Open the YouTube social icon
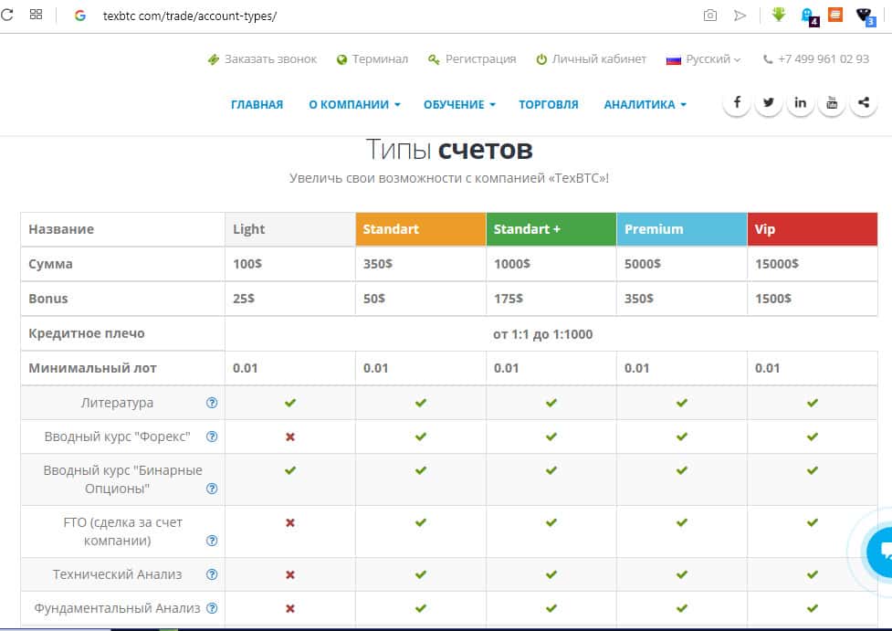 [832, 103]
